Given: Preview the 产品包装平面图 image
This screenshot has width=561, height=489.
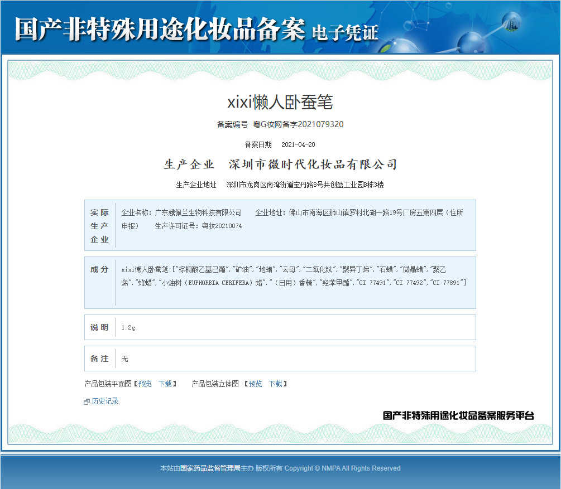Looking at the screenshot, I should click(x=145, y=384).
